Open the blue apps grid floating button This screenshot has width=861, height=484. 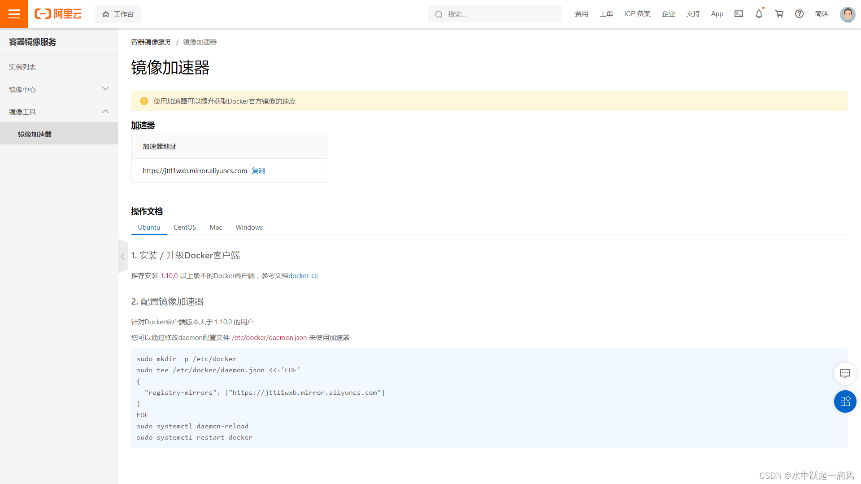point(845,401)
